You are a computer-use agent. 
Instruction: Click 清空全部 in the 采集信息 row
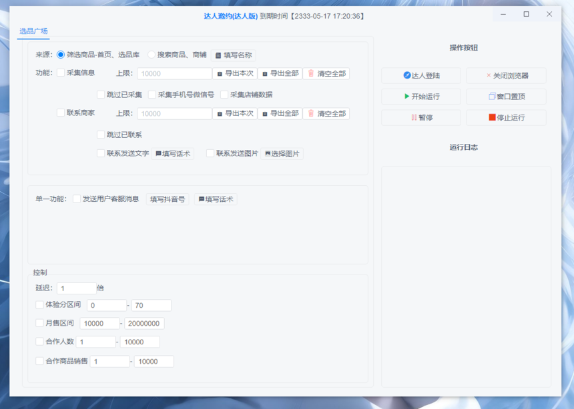[x=326, y=73]
